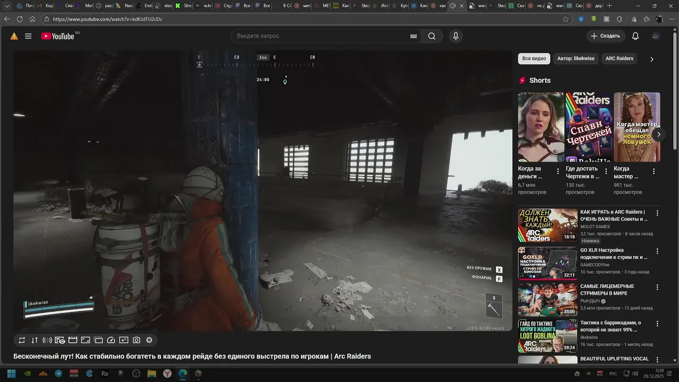Click the up-down arrows icon under the video
Viewport: 679px width, 382px height.
click(x=34, y=340)
